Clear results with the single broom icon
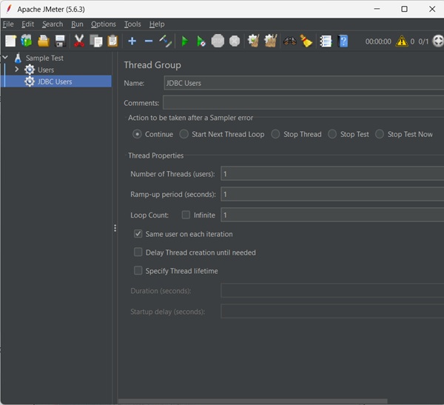The width and height of the screenshot is (444, 405). pos(253,41)
